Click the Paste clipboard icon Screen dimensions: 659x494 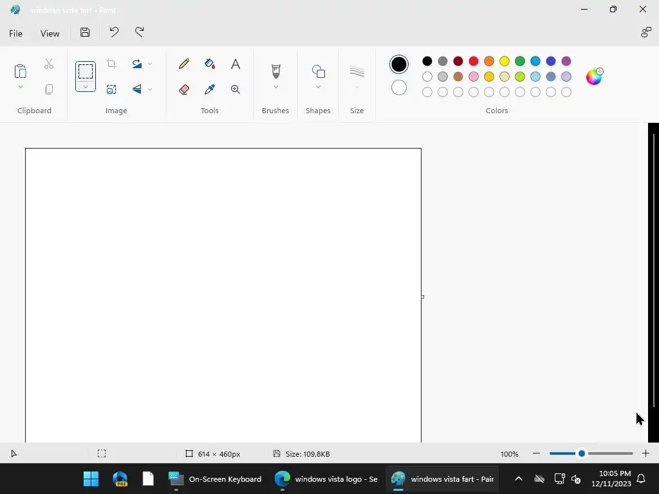click(20, 71)
